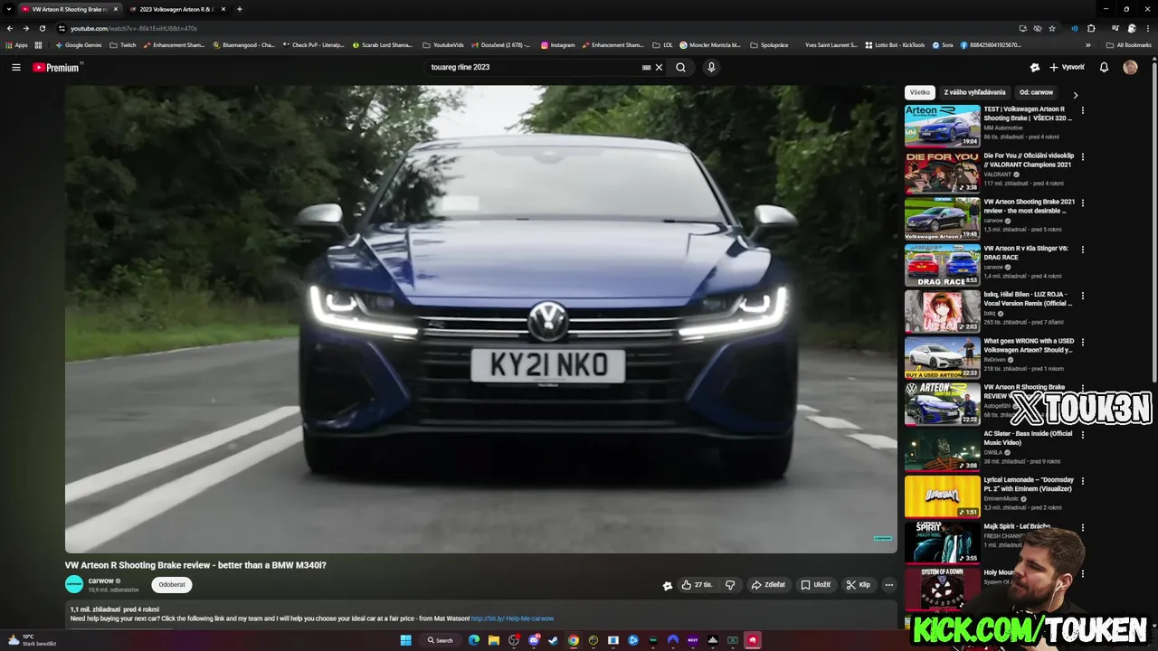1158x651 pixels.
Task: Open the DRAG RACE video thumbnail
Action: (942, 265)
